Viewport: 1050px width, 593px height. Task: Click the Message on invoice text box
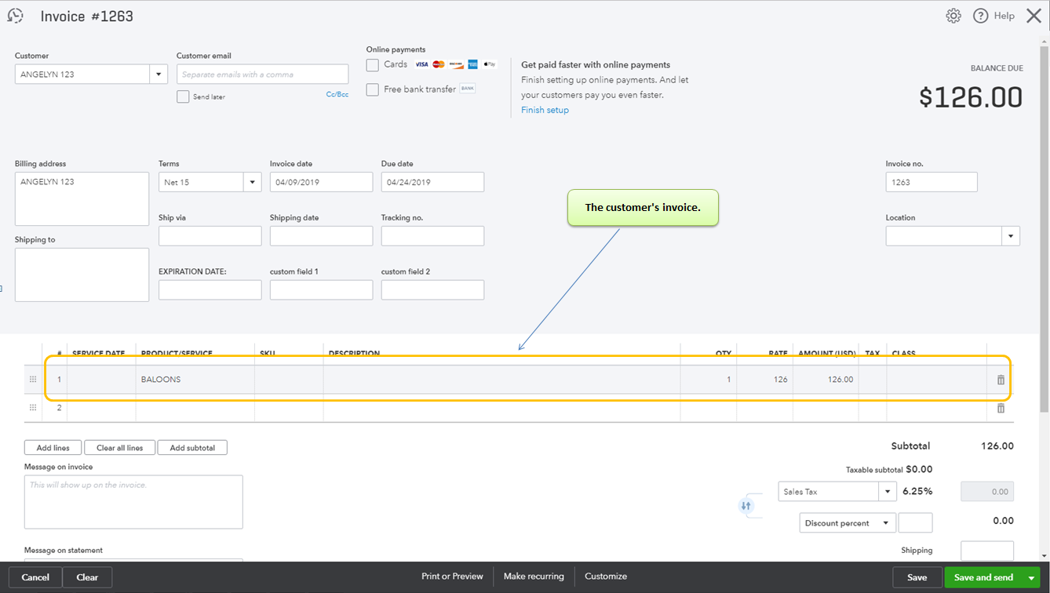pyautogui.click(x=133, y=502)
